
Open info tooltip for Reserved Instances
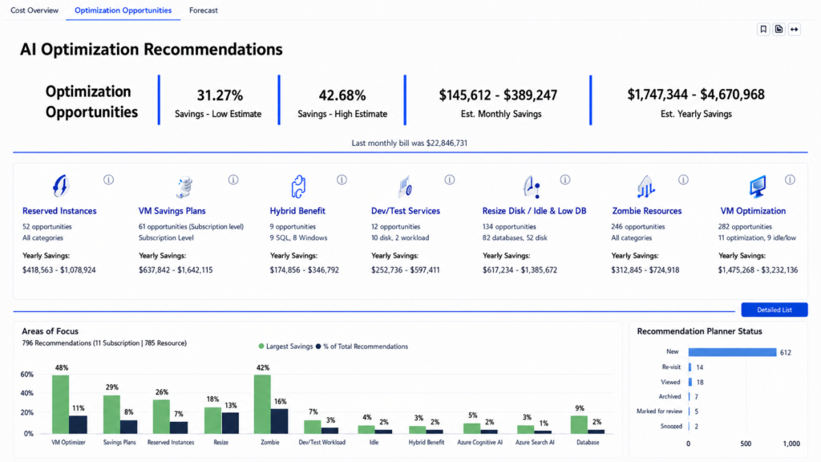tap(108, 180)
